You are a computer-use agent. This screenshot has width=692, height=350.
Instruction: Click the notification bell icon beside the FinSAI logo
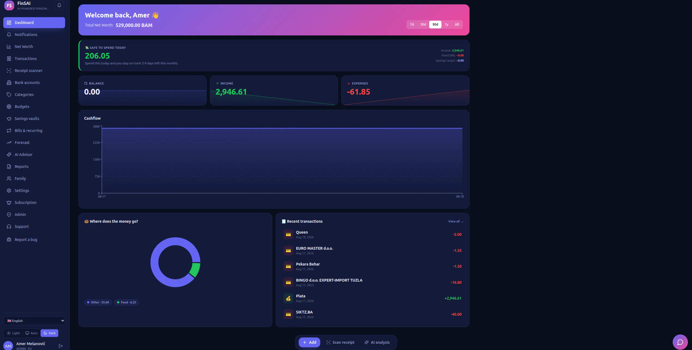point(59,5)
